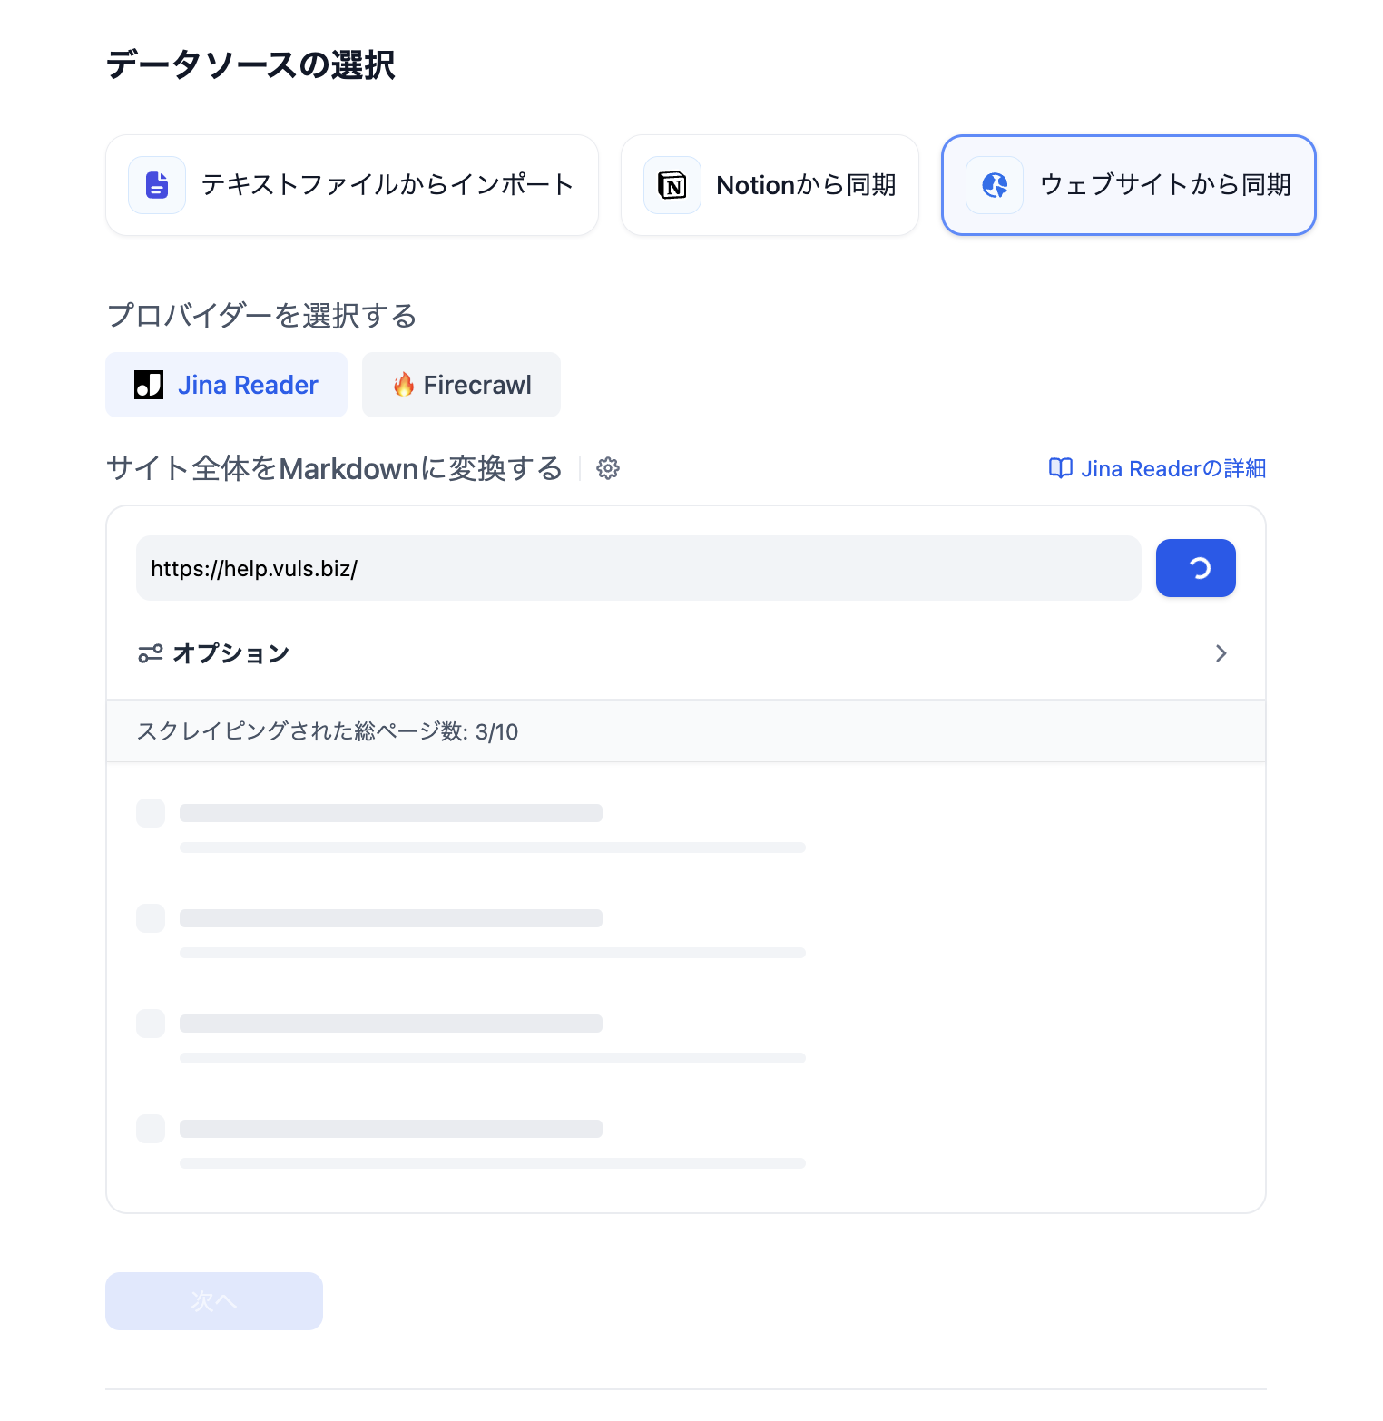1383x1421 pixels.
Task: Check the first scraped page checkbox
Action: pos(150,813)
